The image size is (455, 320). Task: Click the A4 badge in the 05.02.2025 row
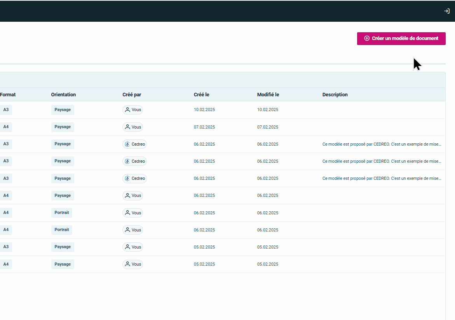click(6, 264)
